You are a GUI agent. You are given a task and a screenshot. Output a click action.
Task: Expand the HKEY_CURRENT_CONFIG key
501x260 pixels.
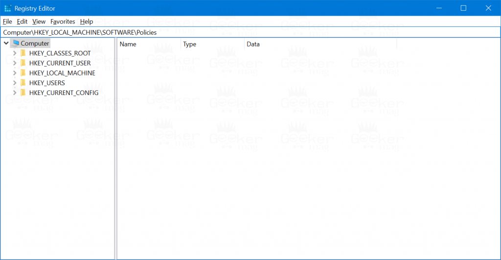tap(15, 93)
